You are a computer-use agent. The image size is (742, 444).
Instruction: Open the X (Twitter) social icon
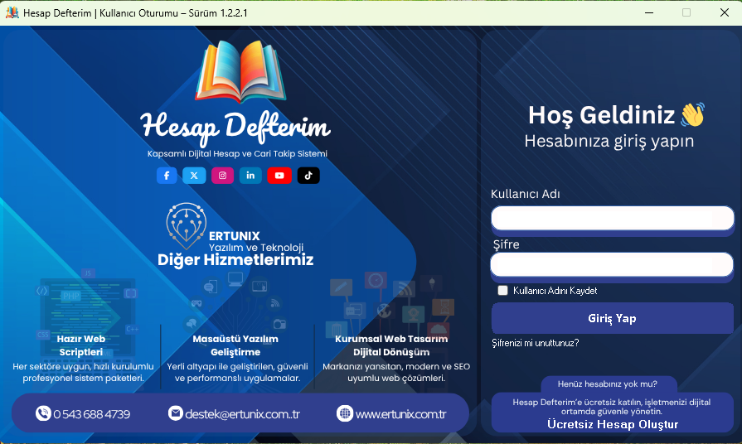click(194, 176)
